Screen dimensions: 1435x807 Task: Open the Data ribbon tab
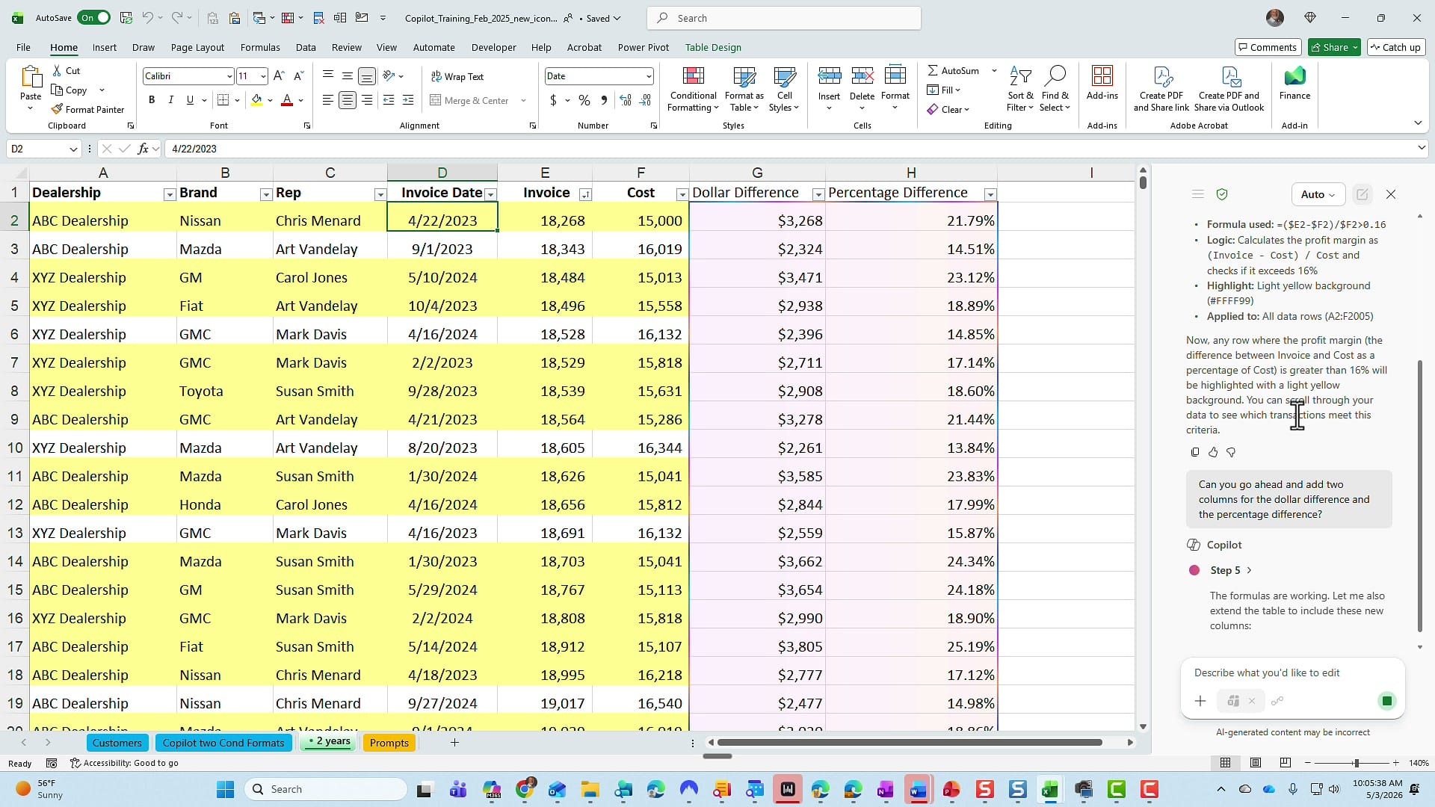click(306, 47)
